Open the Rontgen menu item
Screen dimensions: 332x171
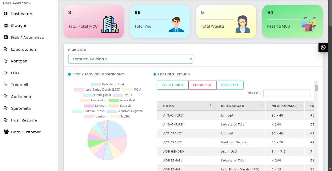tap(19, 61)
